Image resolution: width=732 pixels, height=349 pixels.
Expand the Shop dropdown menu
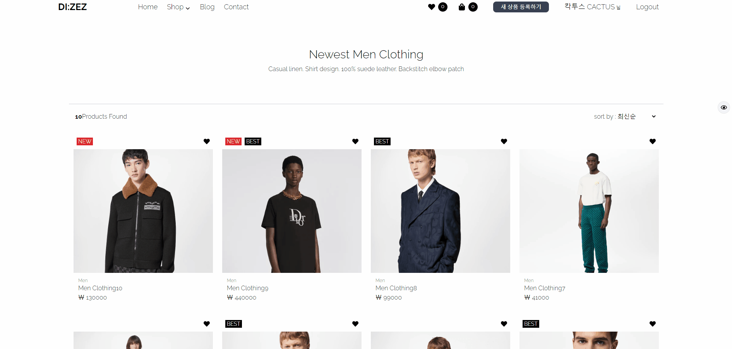(x=178, y=7)
